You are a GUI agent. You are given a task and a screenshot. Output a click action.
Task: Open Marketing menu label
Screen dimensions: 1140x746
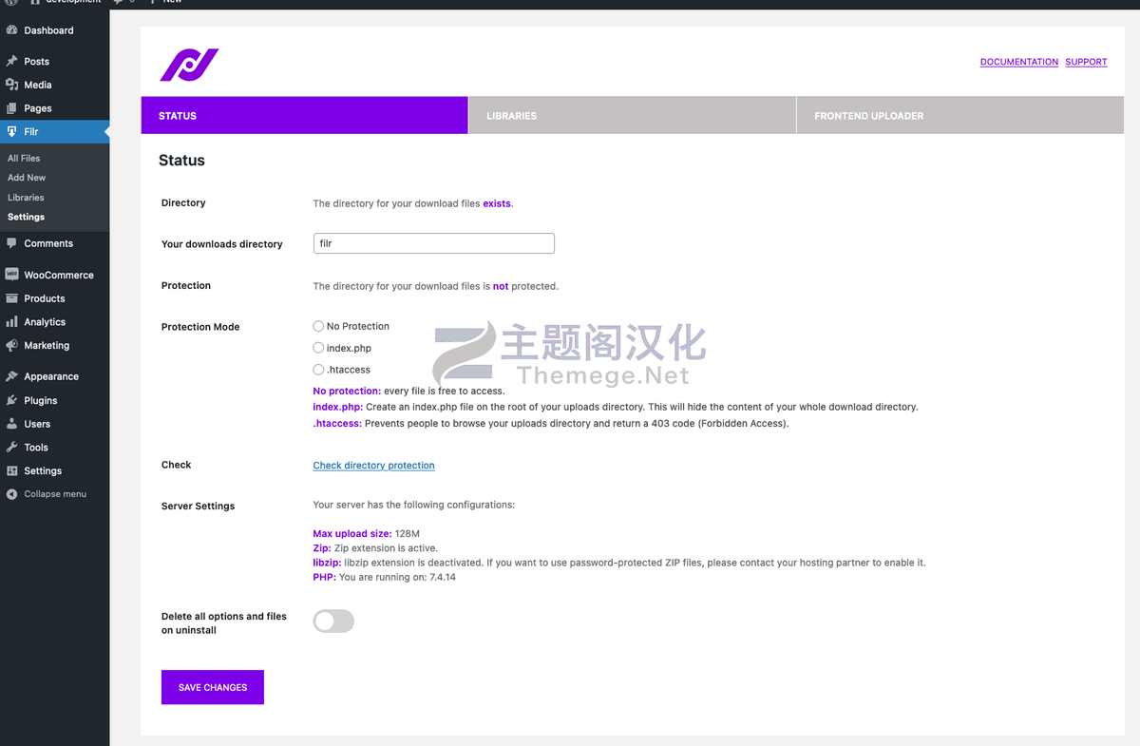(x=47, y=345)
